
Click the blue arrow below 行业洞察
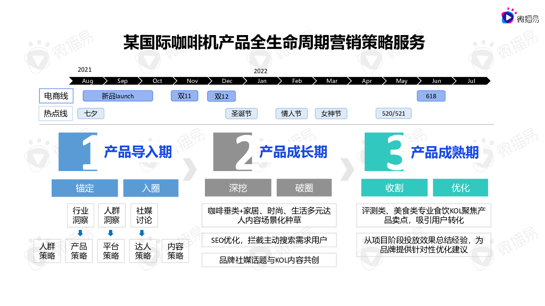tap(80, 233)
